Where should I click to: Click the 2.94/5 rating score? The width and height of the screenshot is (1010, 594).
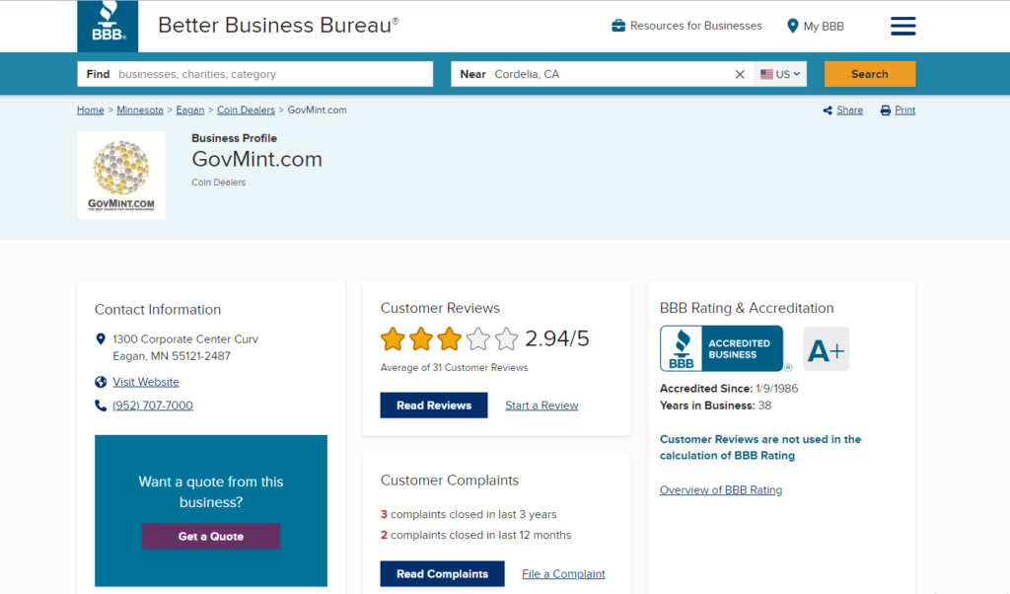556,338
